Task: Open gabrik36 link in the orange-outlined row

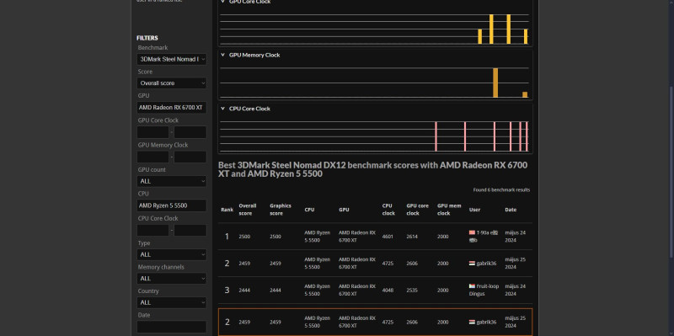Action: (x=486, y=323)
